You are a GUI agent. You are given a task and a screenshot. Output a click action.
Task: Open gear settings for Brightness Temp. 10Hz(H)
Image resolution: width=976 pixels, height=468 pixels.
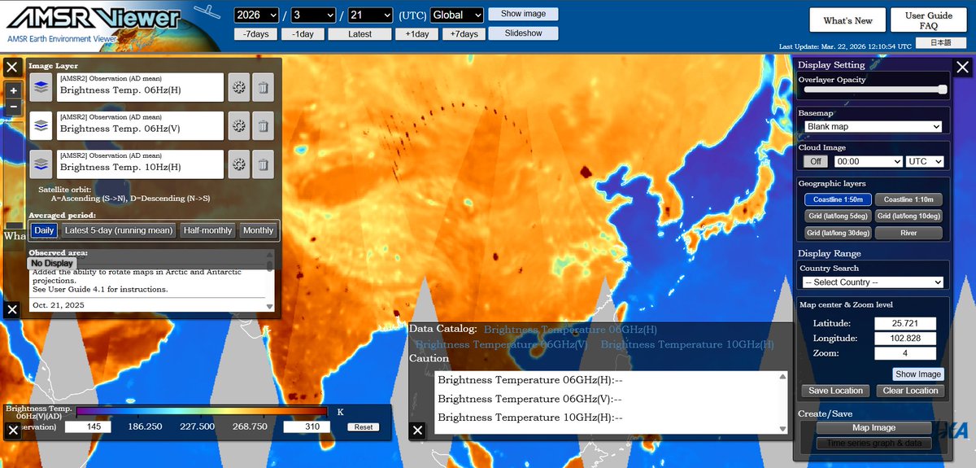238,164
